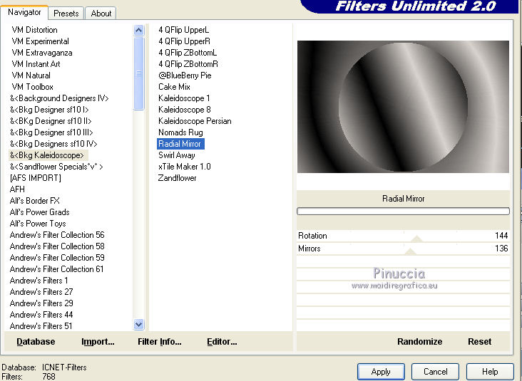Screen dimensions: 522x381
Task: Select Andrew's Filters 44
Action: [x=41, y=315]
